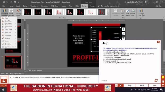Open the View tab
This screenshot has height=92, width=165.
pos(71,6)
